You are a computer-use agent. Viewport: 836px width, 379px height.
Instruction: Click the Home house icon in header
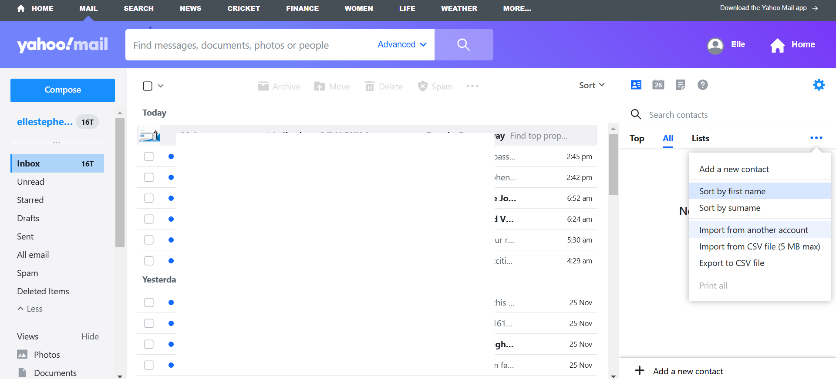click(x=777, y=45)
